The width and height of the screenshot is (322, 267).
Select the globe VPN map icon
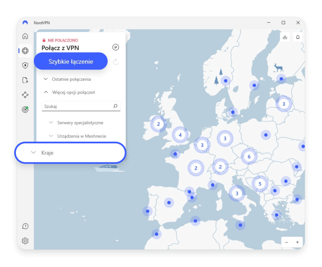pos(25,51)
